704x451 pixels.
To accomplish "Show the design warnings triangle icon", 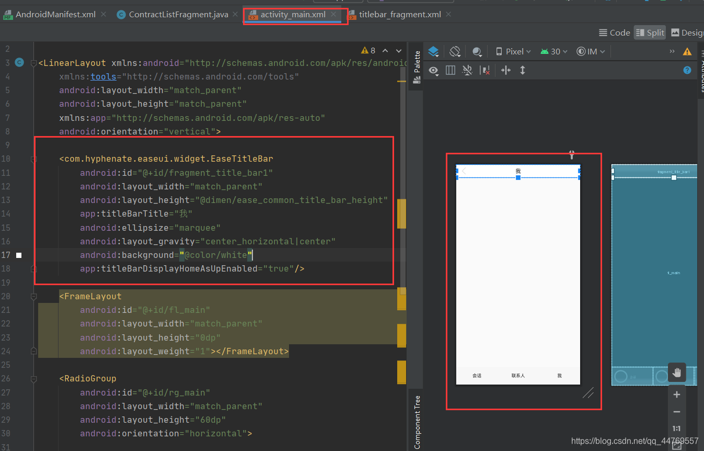I will (687, 51).
